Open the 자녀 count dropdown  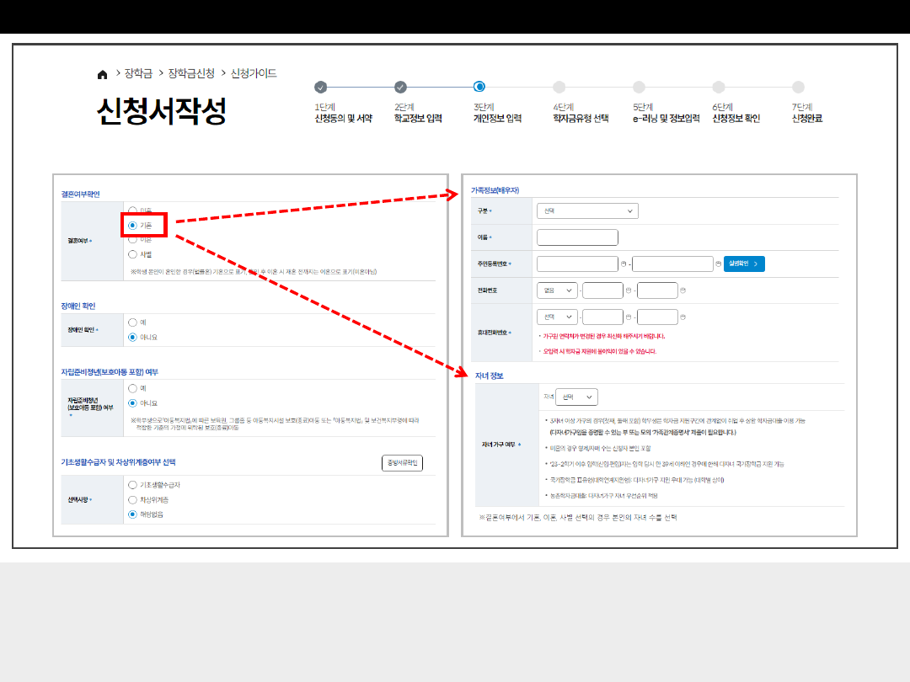[577, 397]
